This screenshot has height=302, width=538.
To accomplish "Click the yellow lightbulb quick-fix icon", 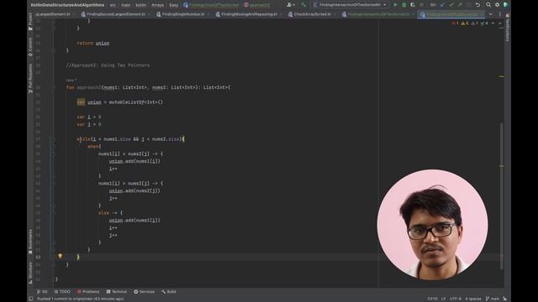I will (x=60, y=256).
